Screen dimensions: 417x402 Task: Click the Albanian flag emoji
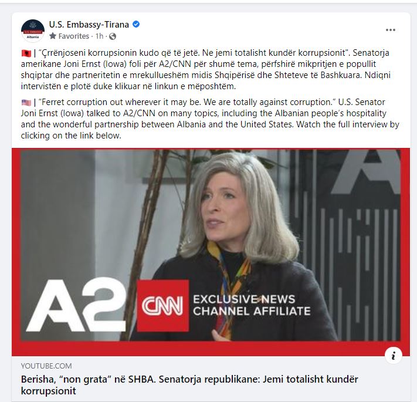pos(26,53)
